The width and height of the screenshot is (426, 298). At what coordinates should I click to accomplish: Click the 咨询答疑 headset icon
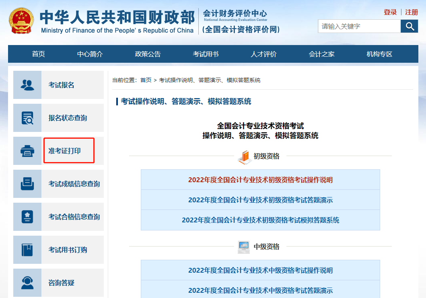coord(27,282)
